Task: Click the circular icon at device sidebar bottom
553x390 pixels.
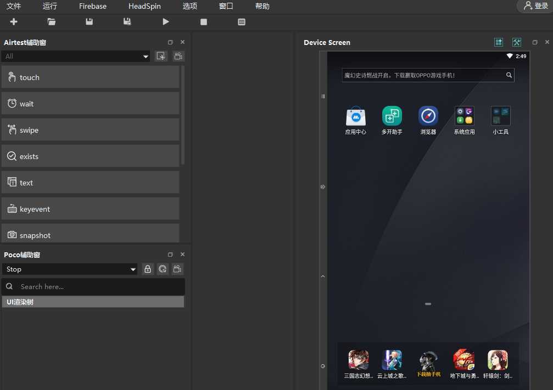Action: (323, 366)
